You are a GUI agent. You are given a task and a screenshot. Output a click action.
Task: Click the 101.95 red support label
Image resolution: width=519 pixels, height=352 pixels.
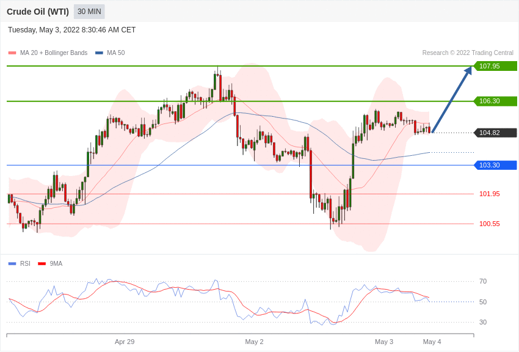click(490, 194)
